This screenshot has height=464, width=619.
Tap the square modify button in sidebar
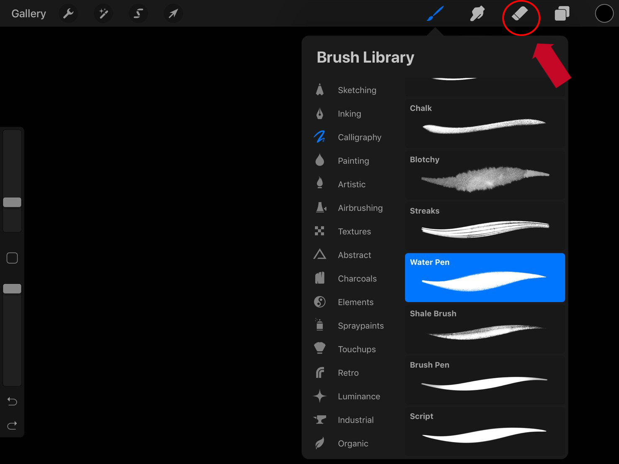12,258
